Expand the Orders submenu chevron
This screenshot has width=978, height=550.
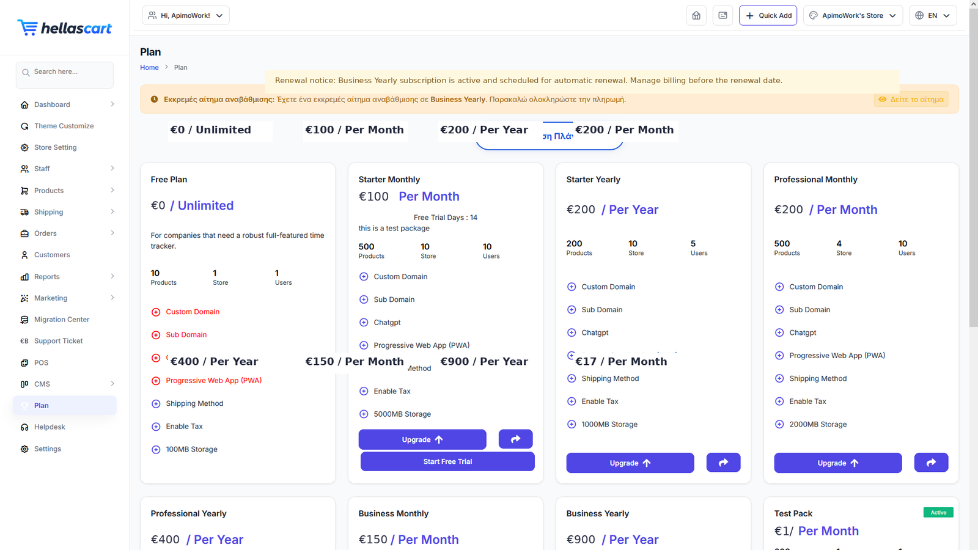pos(112,233)
